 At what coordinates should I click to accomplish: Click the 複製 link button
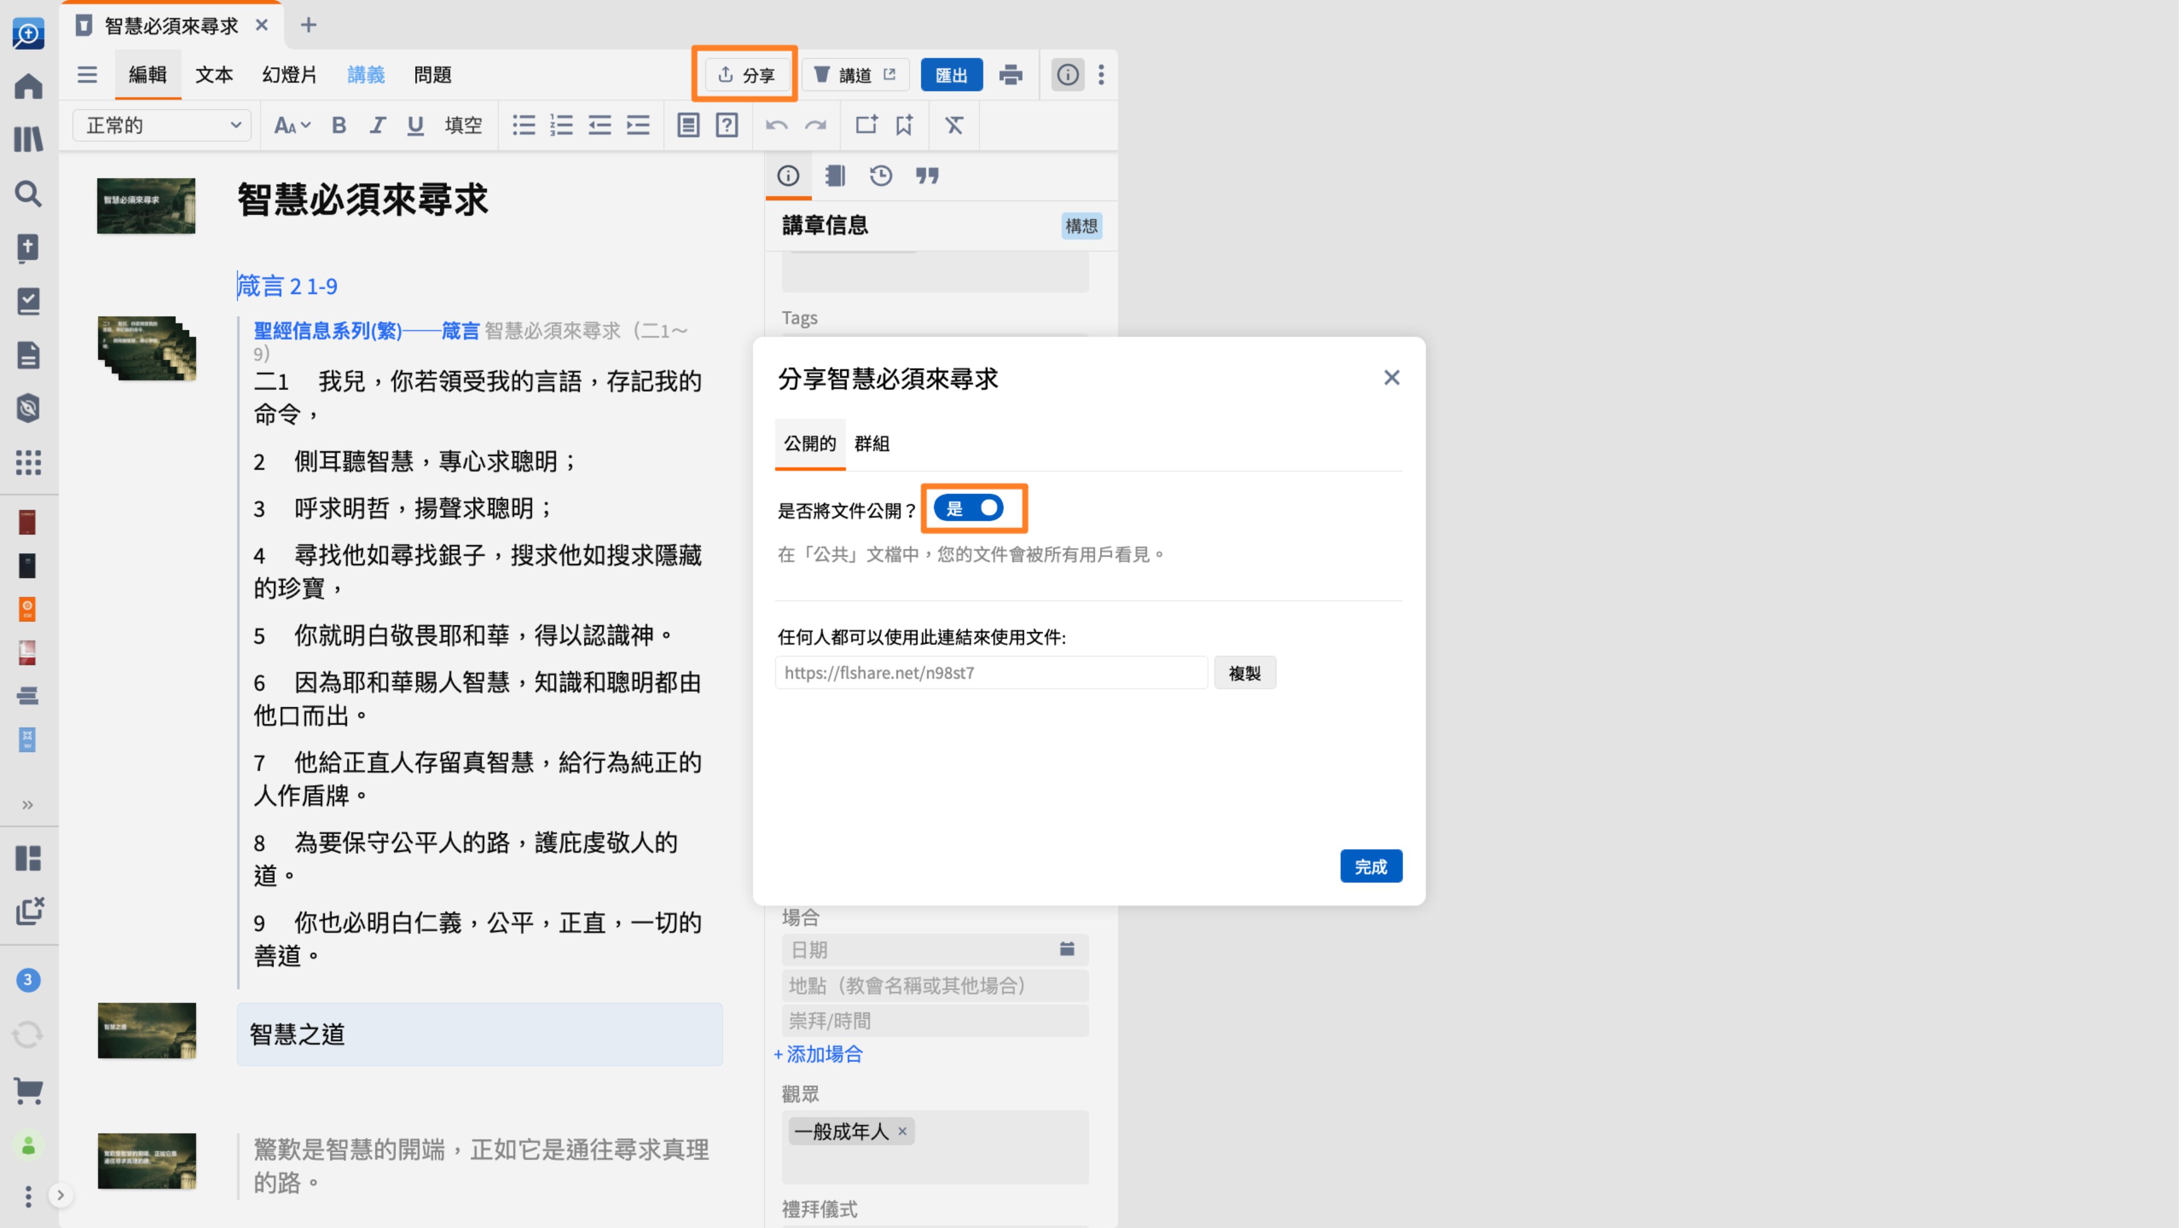coord(1244,673)
